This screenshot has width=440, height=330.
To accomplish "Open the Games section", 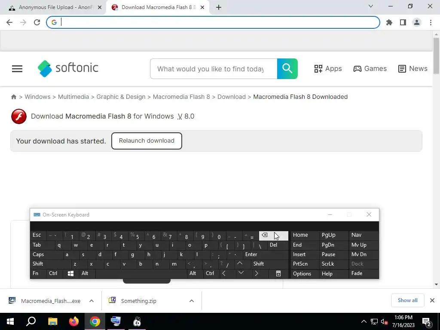I will [x=370, y=69].
